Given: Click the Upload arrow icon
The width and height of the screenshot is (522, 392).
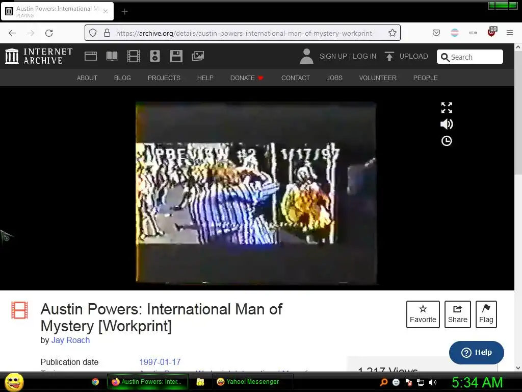Looking at the screenshot, I should click(389, 56).
